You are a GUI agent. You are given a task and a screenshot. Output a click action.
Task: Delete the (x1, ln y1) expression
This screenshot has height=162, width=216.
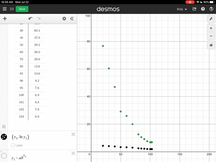(x=73, y=134)
